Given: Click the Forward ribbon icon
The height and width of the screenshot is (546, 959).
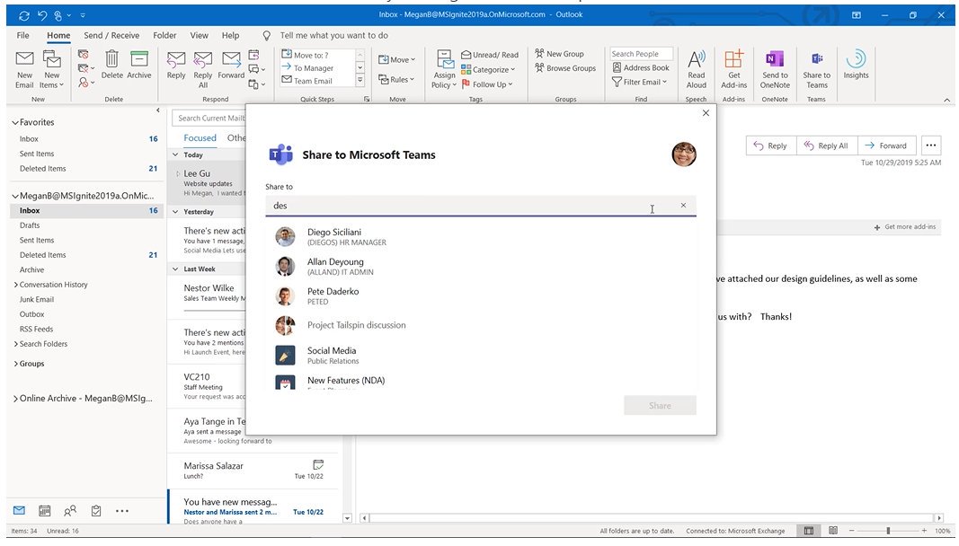Looking at the screenshot, I should (x=231, y=64).
